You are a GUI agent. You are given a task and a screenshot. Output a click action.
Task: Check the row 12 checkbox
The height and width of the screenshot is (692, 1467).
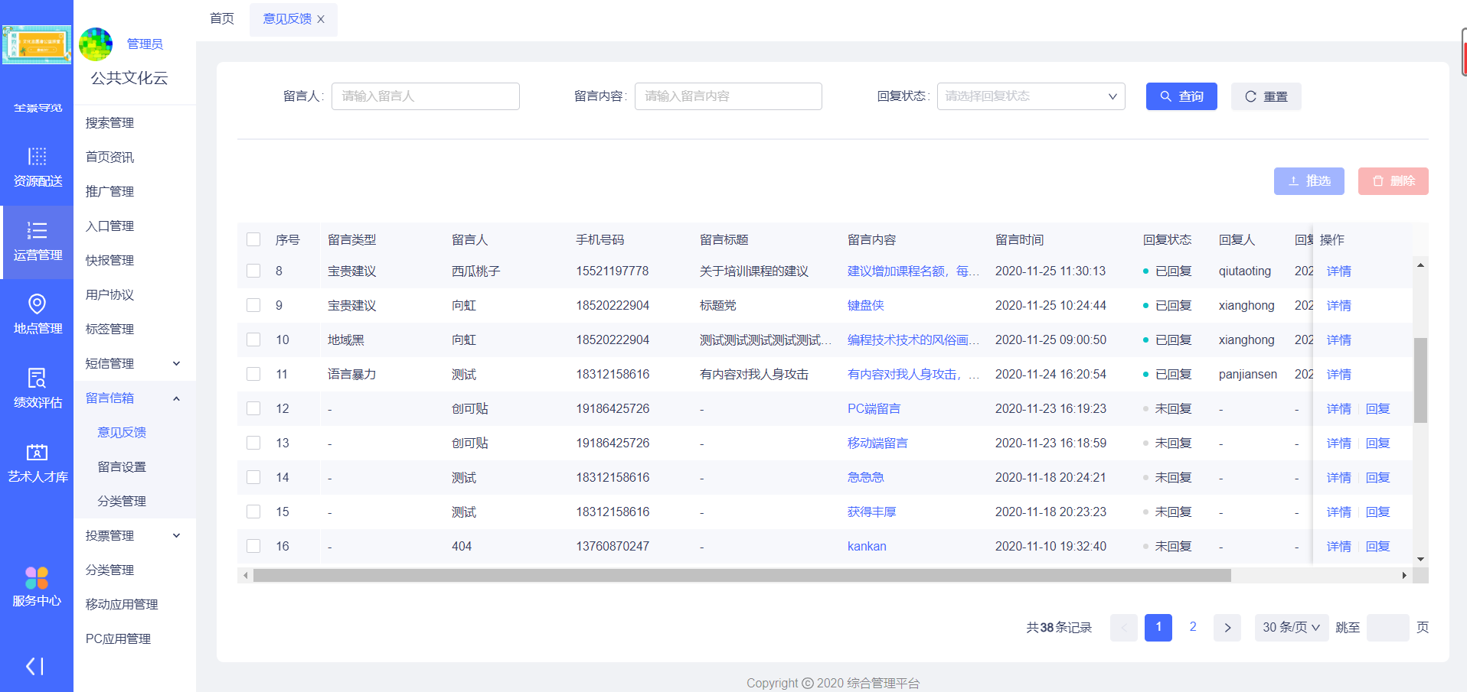point(253,408)
